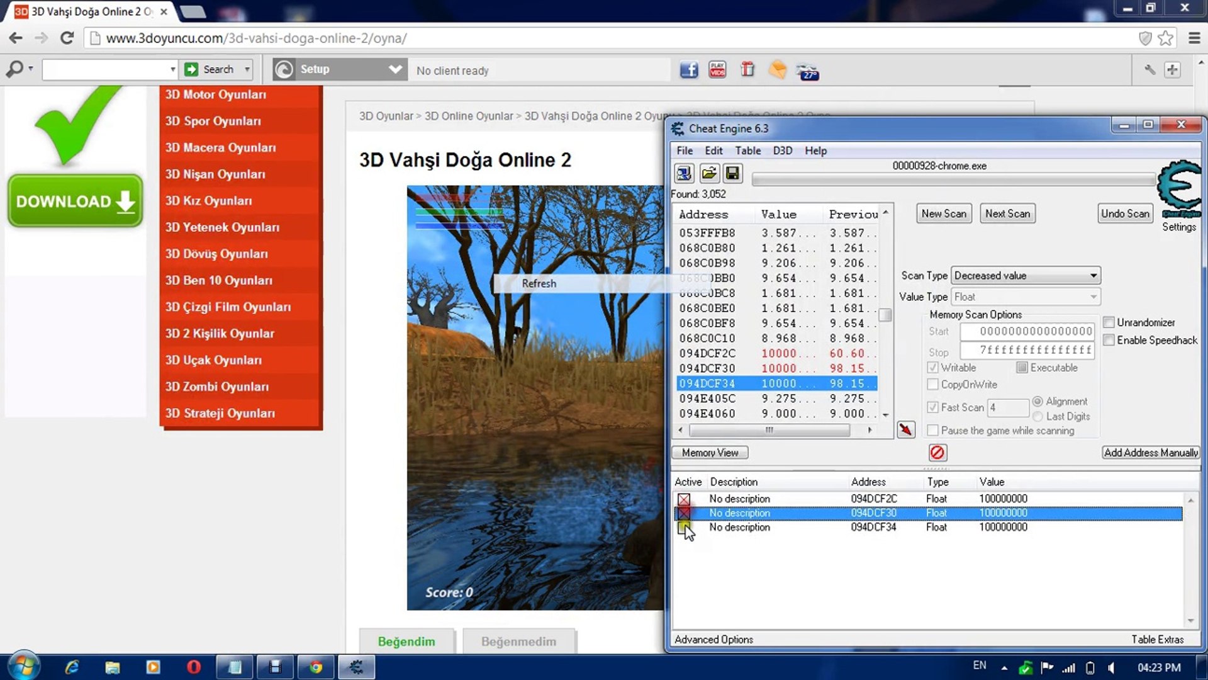Click the red circle clear list icon

[x=937, y=453]
